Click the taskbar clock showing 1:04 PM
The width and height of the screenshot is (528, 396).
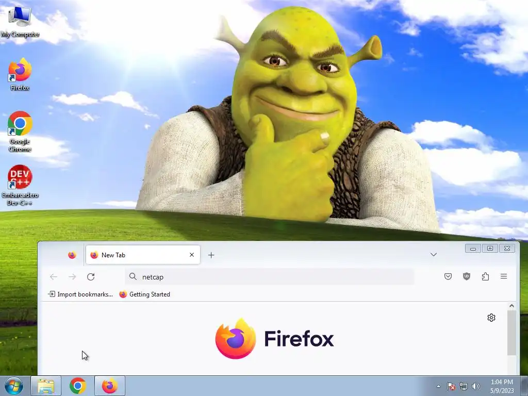(502, 386)
